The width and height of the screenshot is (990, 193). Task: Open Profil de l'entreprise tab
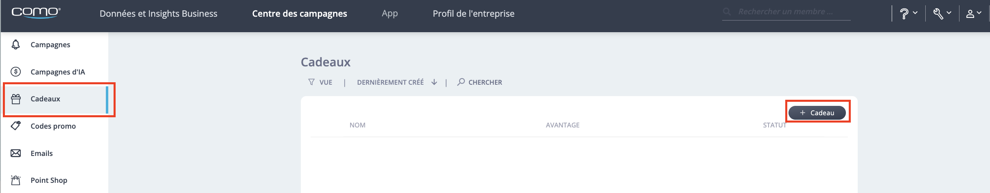pyautogui.click(x=473, y=13)
